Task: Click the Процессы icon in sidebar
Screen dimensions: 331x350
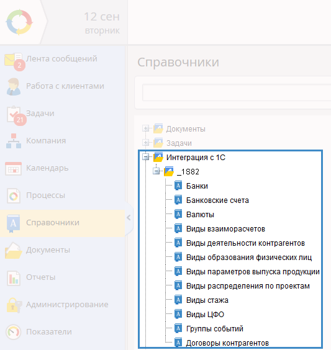Action: point(14,195)
